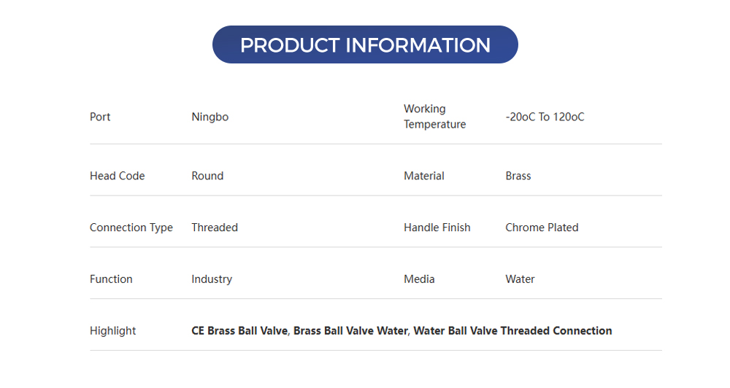Click the Function label
Screen dimensions: 730x388
[111, 279]
